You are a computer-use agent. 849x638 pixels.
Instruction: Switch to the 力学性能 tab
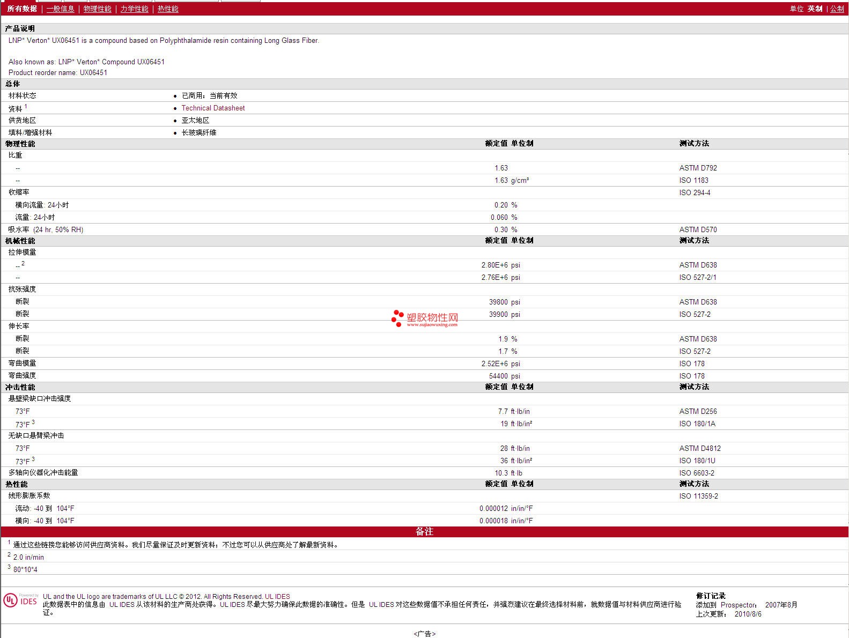[x=134, y=9]
